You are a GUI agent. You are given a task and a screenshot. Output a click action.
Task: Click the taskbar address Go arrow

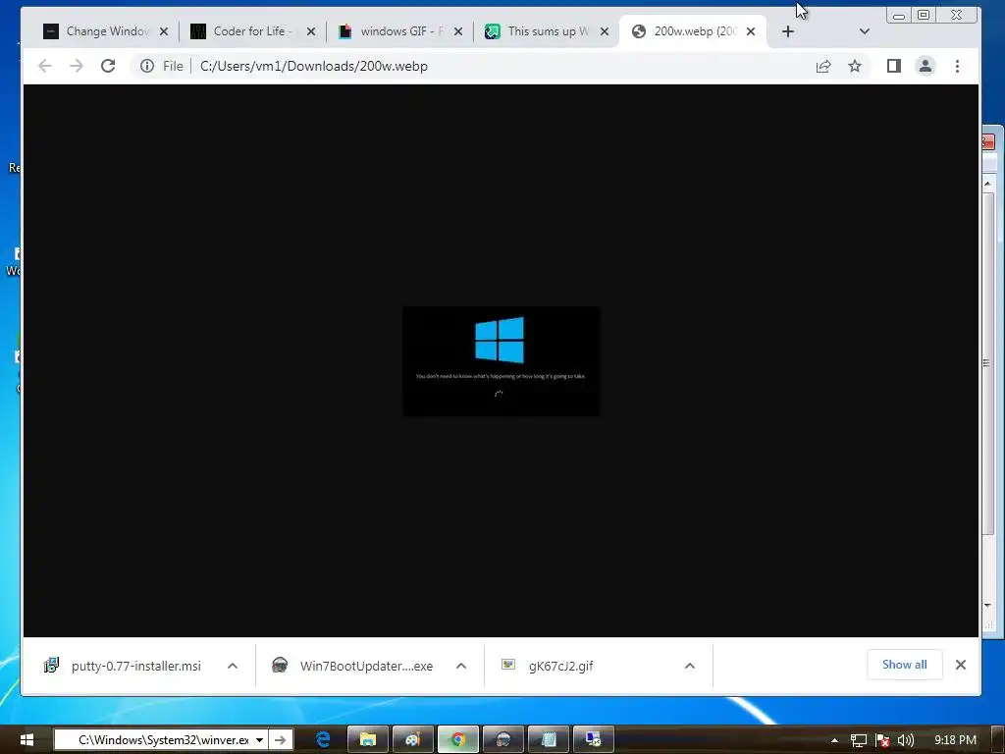(280, 740)
